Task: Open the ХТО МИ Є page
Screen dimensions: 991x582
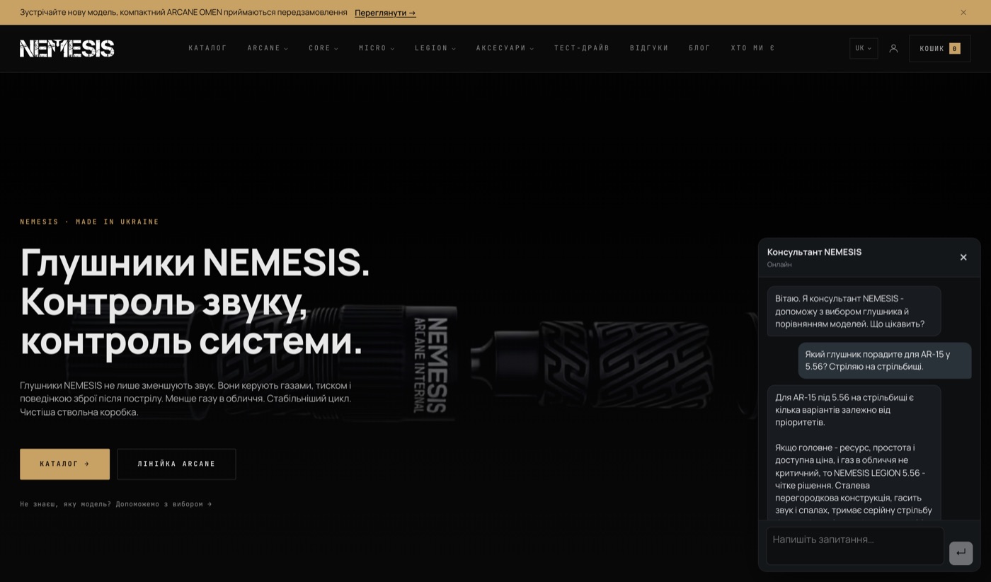Action: [x=753, y=48]
